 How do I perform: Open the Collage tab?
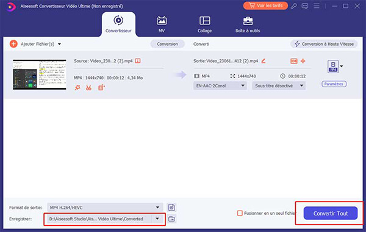pos(205,24)
